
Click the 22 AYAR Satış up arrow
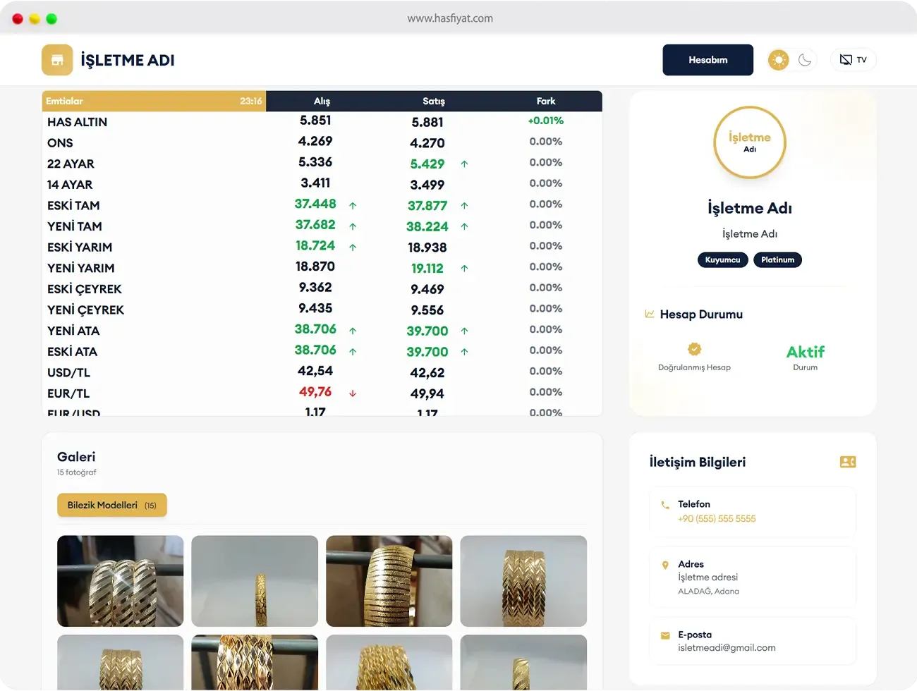point(464,164)
